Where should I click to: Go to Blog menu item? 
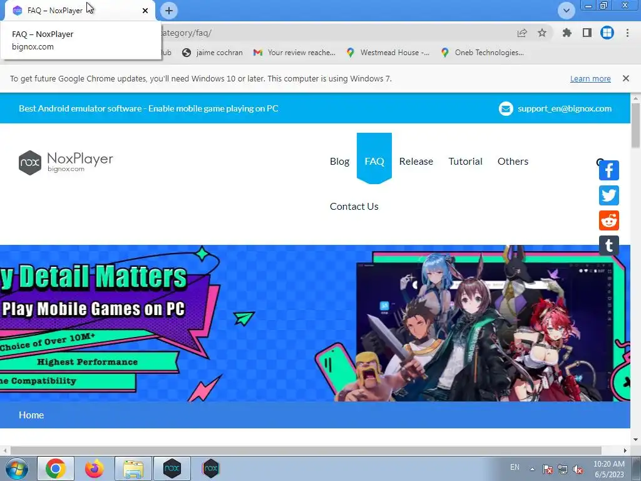pos(340,162)
